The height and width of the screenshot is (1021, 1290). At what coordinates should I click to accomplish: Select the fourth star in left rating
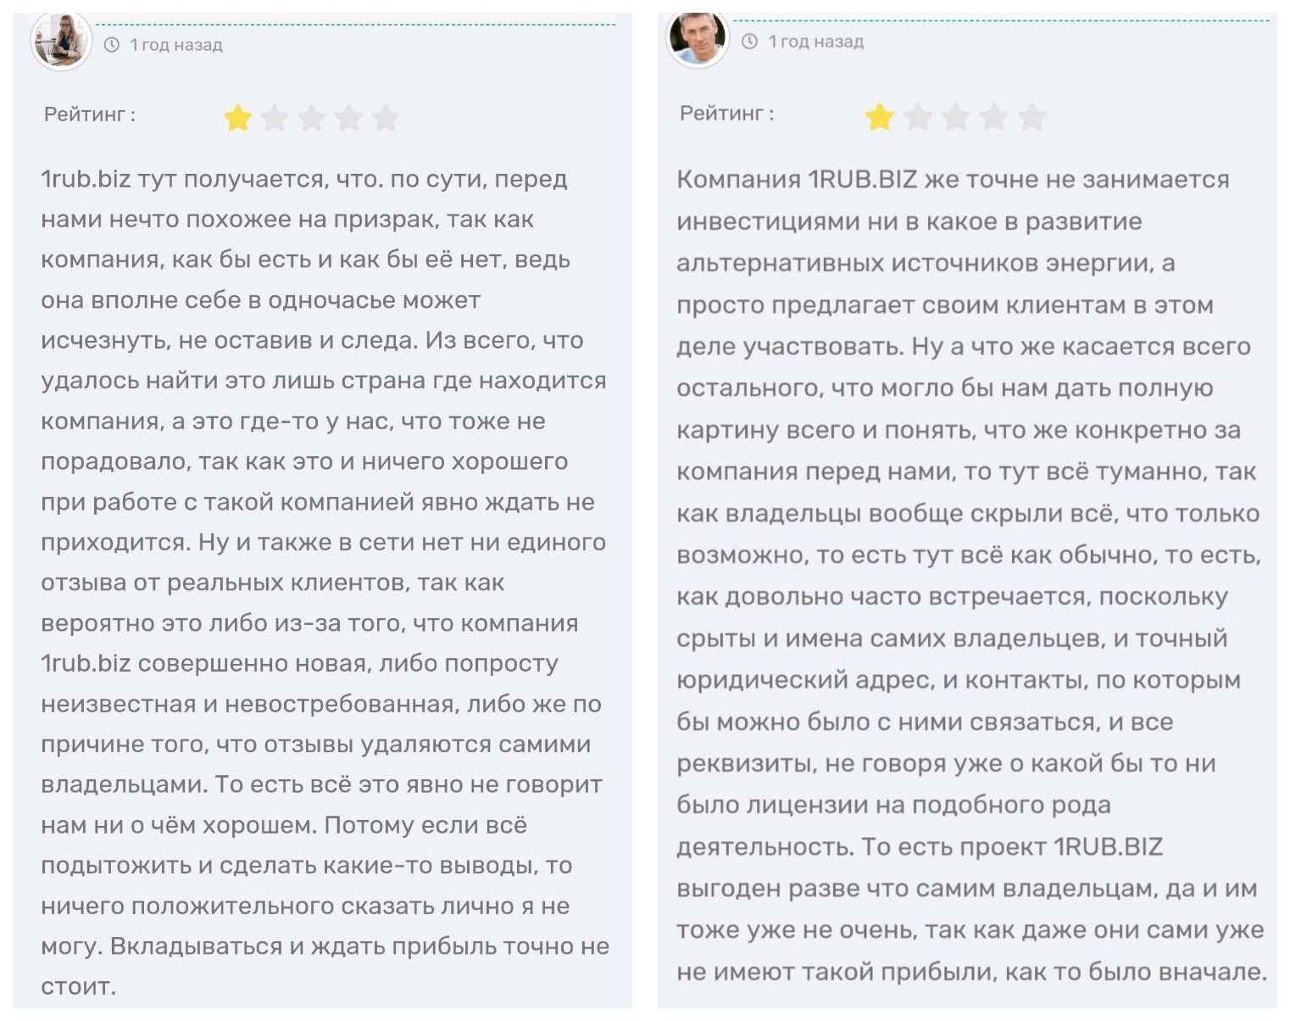(x=349, y=118)
